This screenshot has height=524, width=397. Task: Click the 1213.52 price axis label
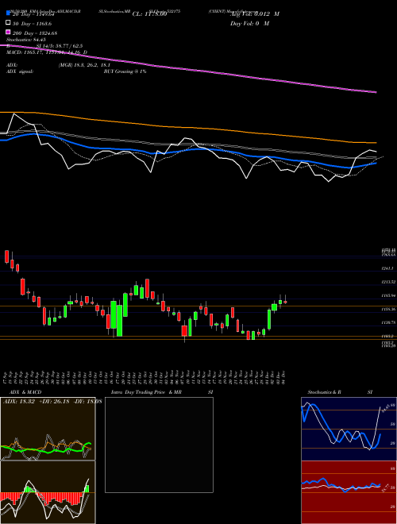pos(389,282)
